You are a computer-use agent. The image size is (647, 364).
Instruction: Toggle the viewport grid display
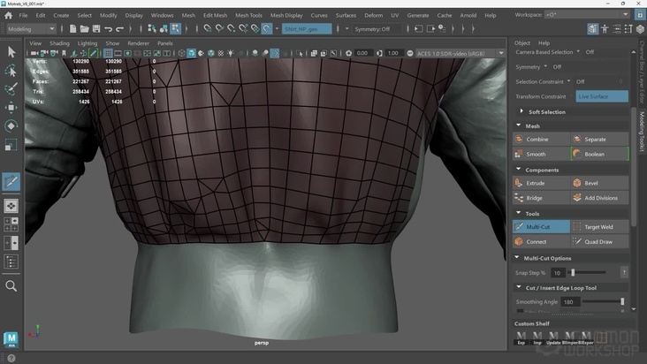tap(108, 53)
